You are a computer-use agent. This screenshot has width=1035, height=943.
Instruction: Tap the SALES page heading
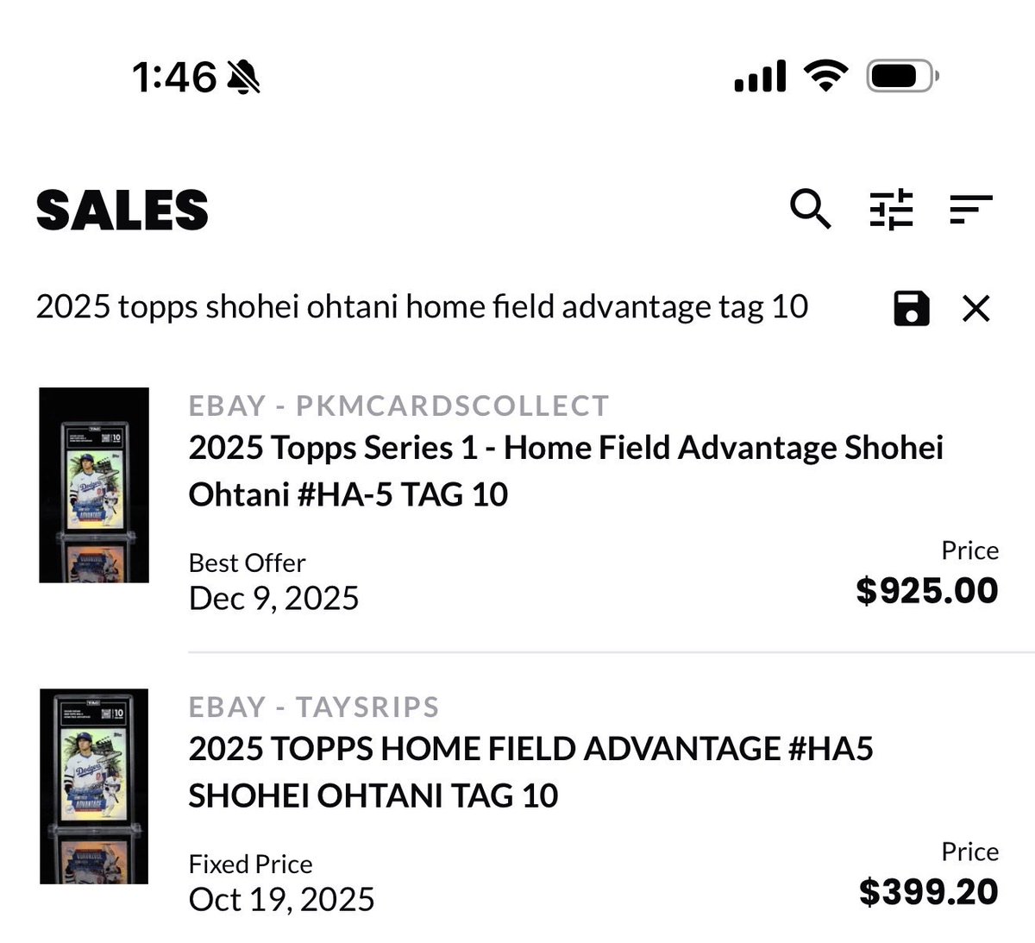tap(122, 210)
